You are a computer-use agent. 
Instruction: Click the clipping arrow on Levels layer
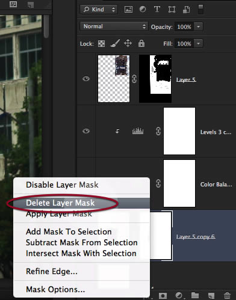(117, 131)
